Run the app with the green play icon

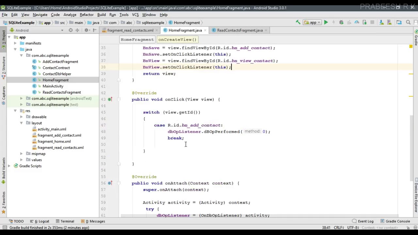point(326,23)
